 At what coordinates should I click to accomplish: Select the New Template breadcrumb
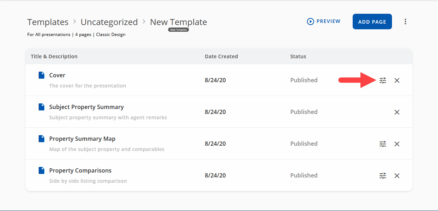pyautogui.click(x=178, y=22)
